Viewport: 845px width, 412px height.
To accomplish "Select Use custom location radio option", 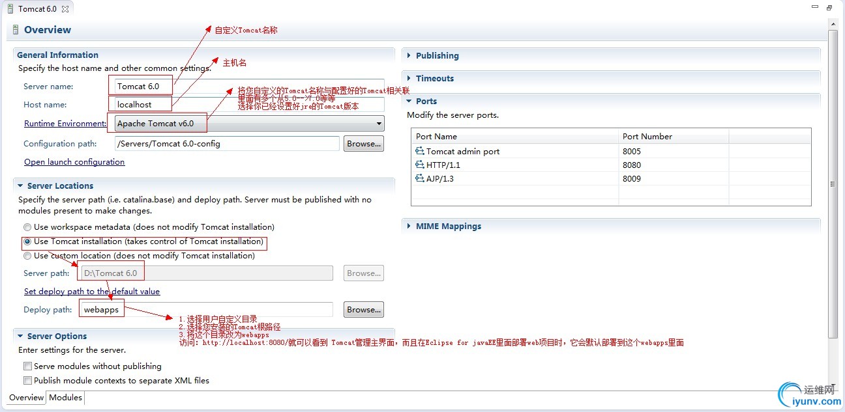I will tap(27, 256).
